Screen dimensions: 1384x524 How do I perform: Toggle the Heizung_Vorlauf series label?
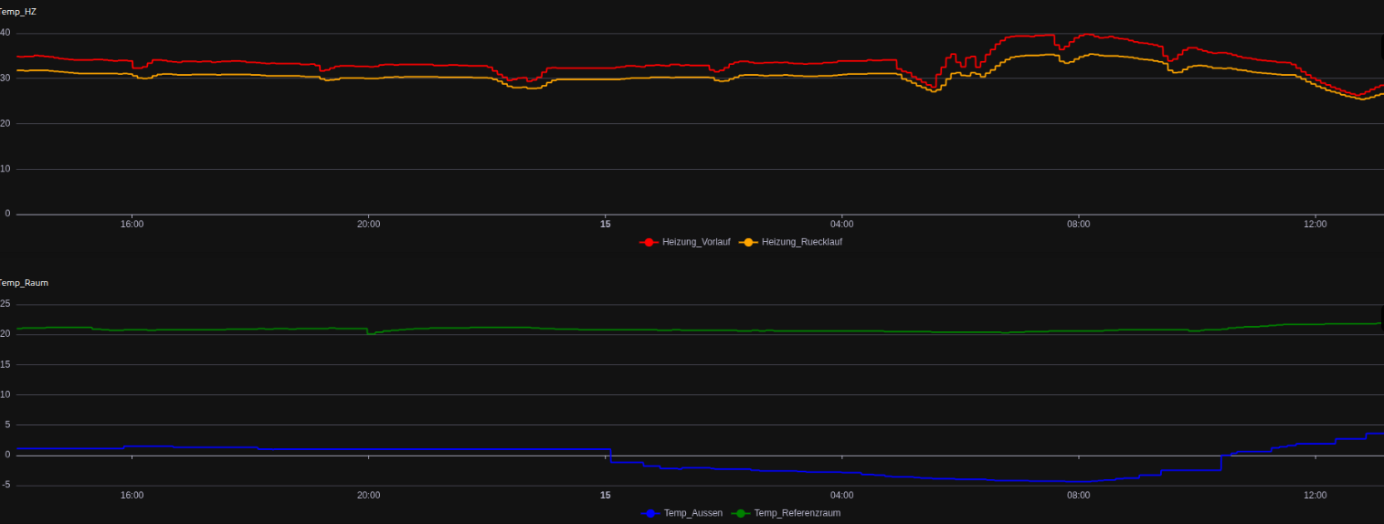click(x=695, y=242)
